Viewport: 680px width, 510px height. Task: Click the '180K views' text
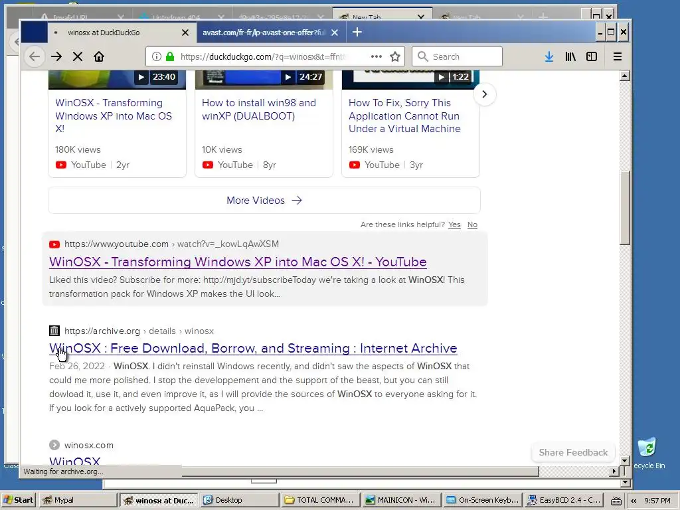(x=78, y=149)
